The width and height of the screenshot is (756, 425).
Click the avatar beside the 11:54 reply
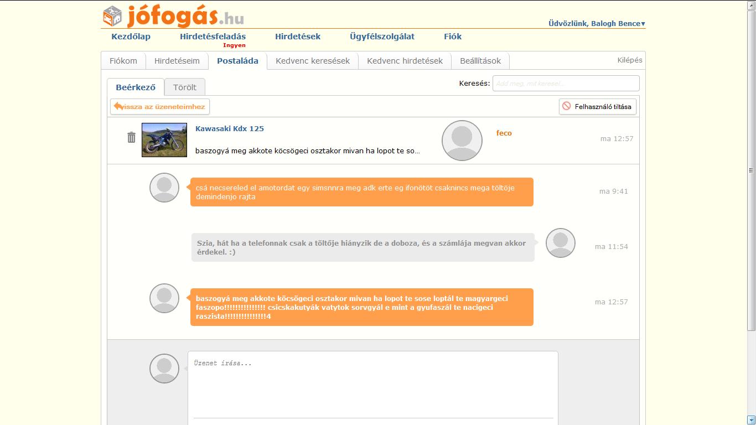(560, 243)
